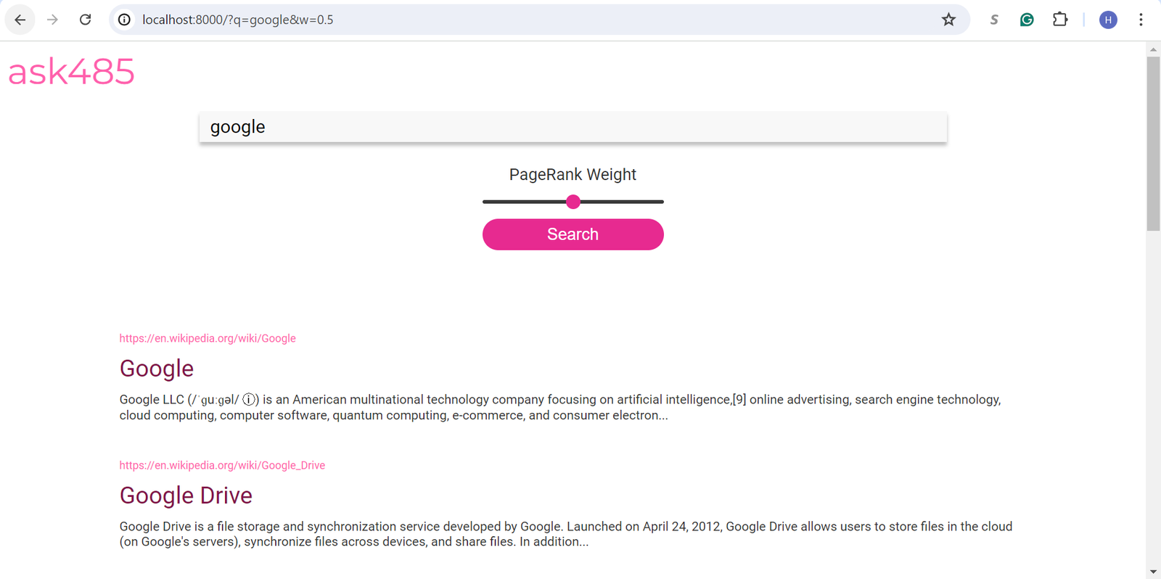Open the Google result title
Screen dimensions: 1161x579
[157, 369]
